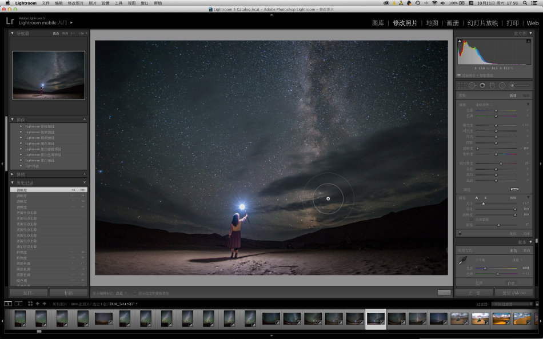Expand the Lightroom 颜色预设 folder

[x=21, y=143]
